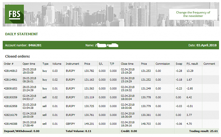Click the 'Swap' column header
This screenshot has height=137, width=221.
click(179, 64)
